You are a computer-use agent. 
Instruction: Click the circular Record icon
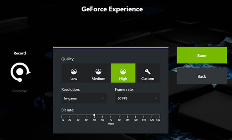pyautogui.click(x=19, y=71)
